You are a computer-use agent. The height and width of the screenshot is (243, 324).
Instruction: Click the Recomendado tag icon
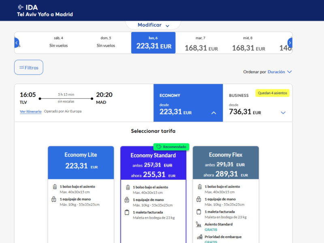[x=159, y=147]
